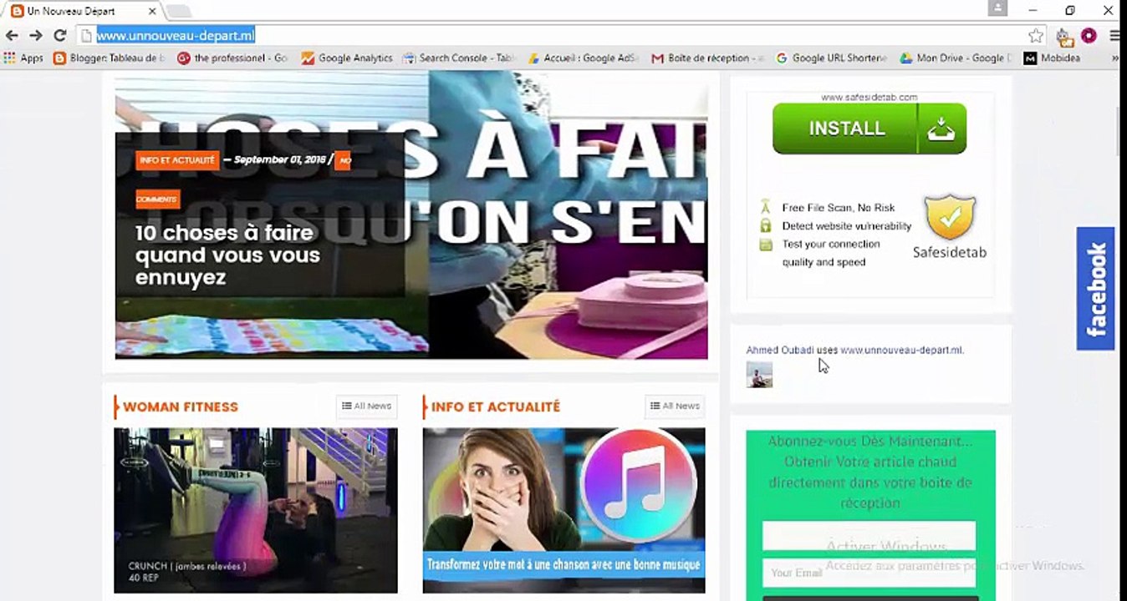Click Ahmed Oubadi profile picture
Screen dimensions: 1127x601
[759, 374]
